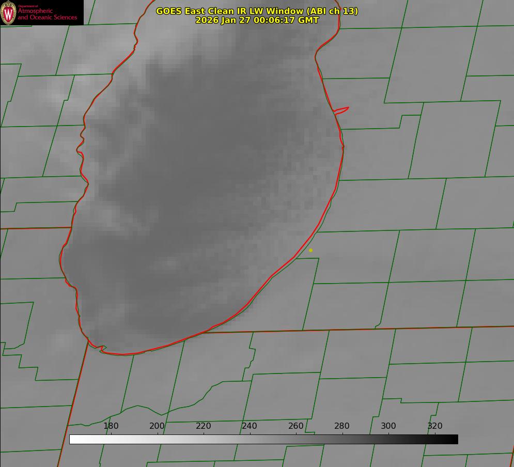Click the 240 label on the colorbar
The width and height of the screenshot is (514, 467).
(250, 426)
